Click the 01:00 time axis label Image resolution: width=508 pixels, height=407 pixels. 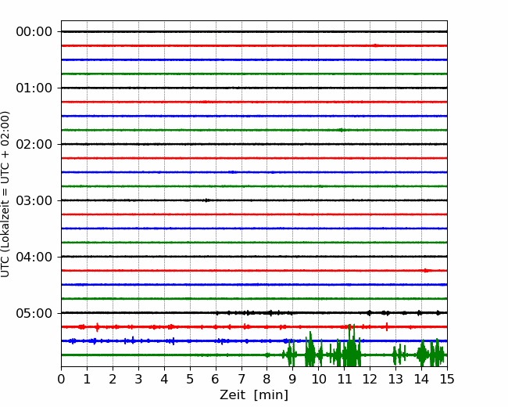coord(34,88)
